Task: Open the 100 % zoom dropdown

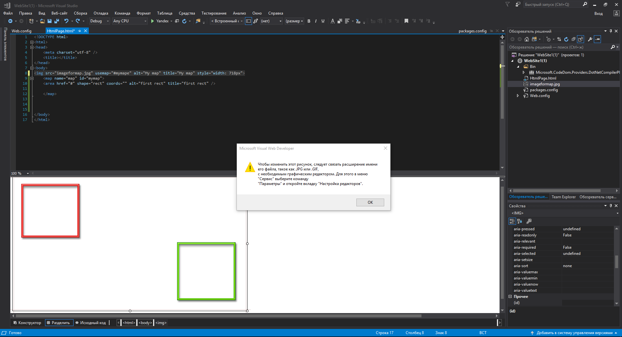Action: point(20,173)
